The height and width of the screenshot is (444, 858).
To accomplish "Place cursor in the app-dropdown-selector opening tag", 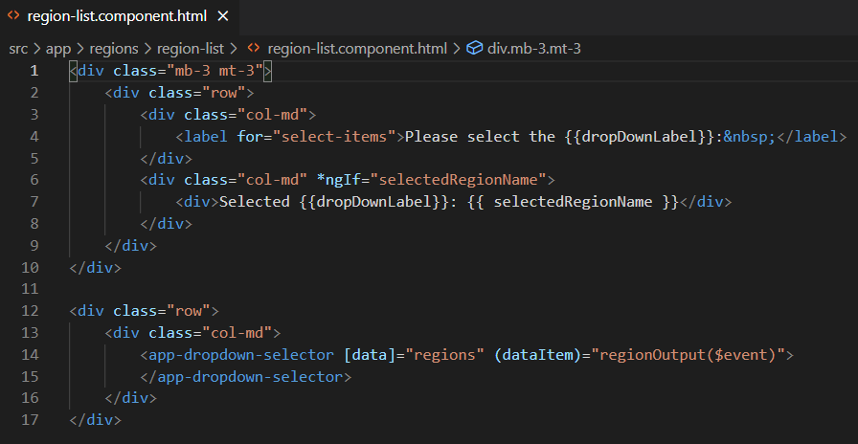I will (241, 355).
